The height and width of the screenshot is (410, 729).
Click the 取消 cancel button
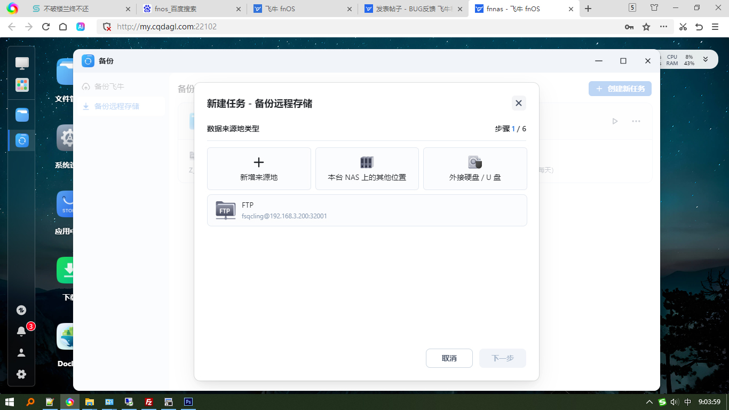[449, 358]
